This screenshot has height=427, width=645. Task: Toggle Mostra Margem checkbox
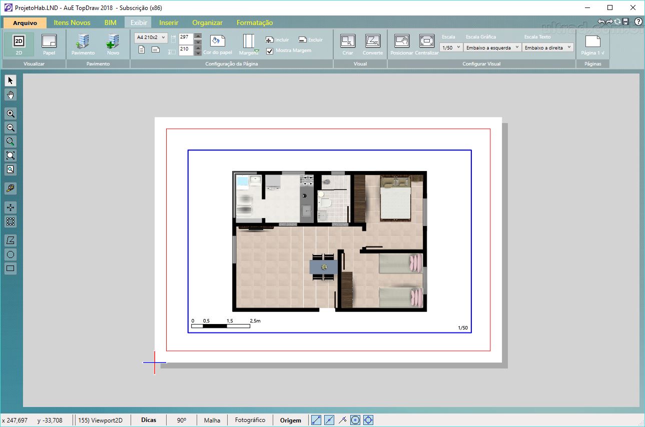click(x=270, y=51)
